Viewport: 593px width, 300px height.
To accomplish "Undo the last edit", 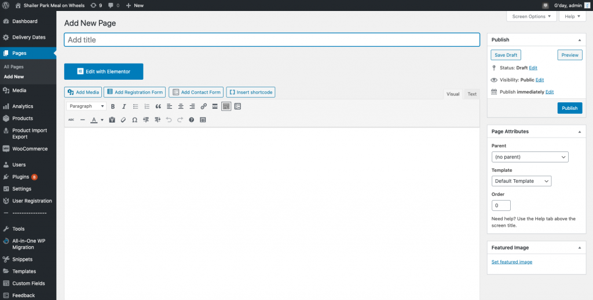I will pos(169,120).
